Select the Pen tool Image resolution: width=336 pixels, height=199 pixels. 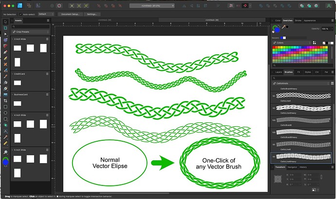coord(5,51)
